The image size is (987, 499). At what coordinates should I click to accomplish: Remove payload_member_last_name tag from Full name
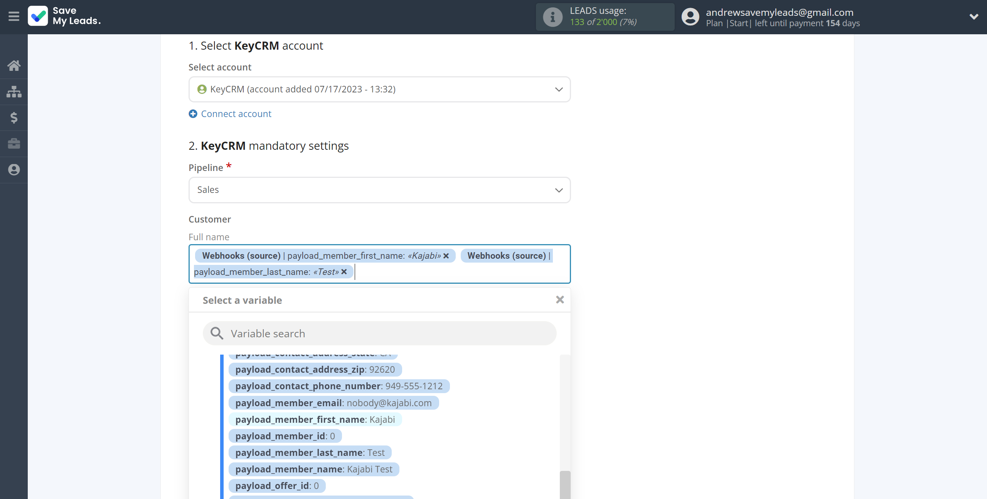pyautogui.click(x=344, y=272)
